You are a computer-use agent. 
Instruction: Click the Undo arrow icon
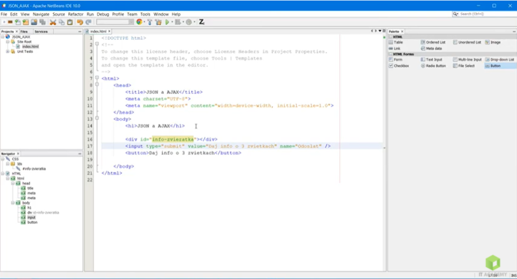click(x=80, y=22)
